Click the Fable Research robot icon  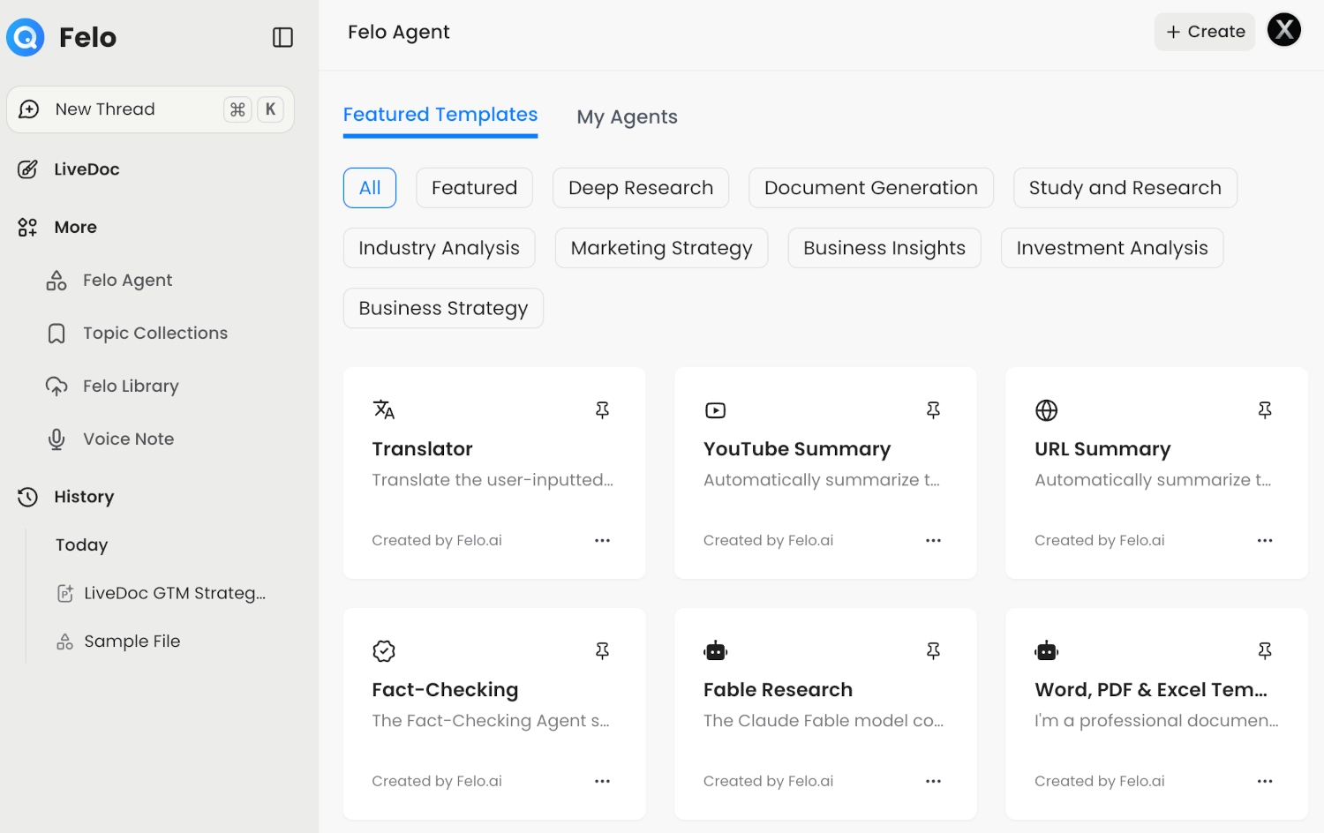click(x=715, y=651)
